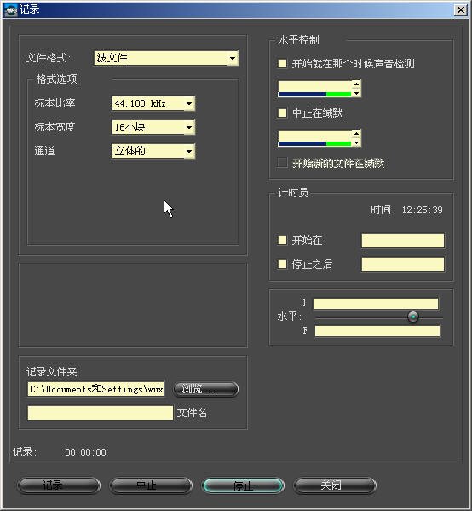Open the 标本宽度 16小块 dropdown
The image size is (472, 511).
[153, 127]
